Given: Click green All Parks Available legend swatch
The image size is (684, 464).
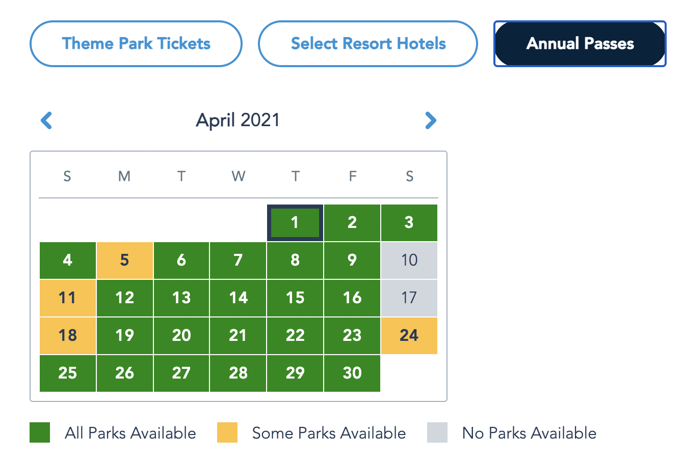Looking at the screenshot, I should (x=40, y=432).
